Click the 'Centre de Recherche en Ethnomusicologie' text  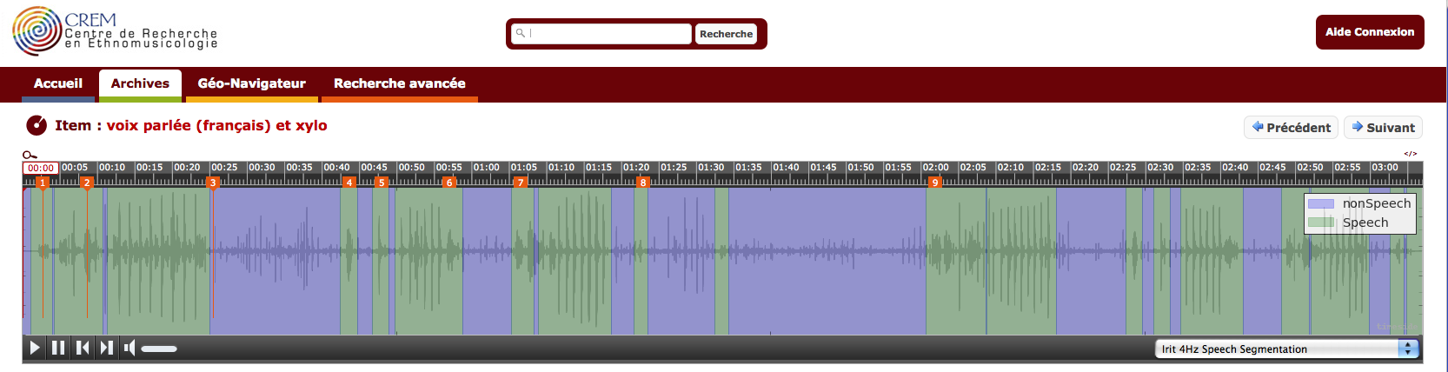point(141,38)
